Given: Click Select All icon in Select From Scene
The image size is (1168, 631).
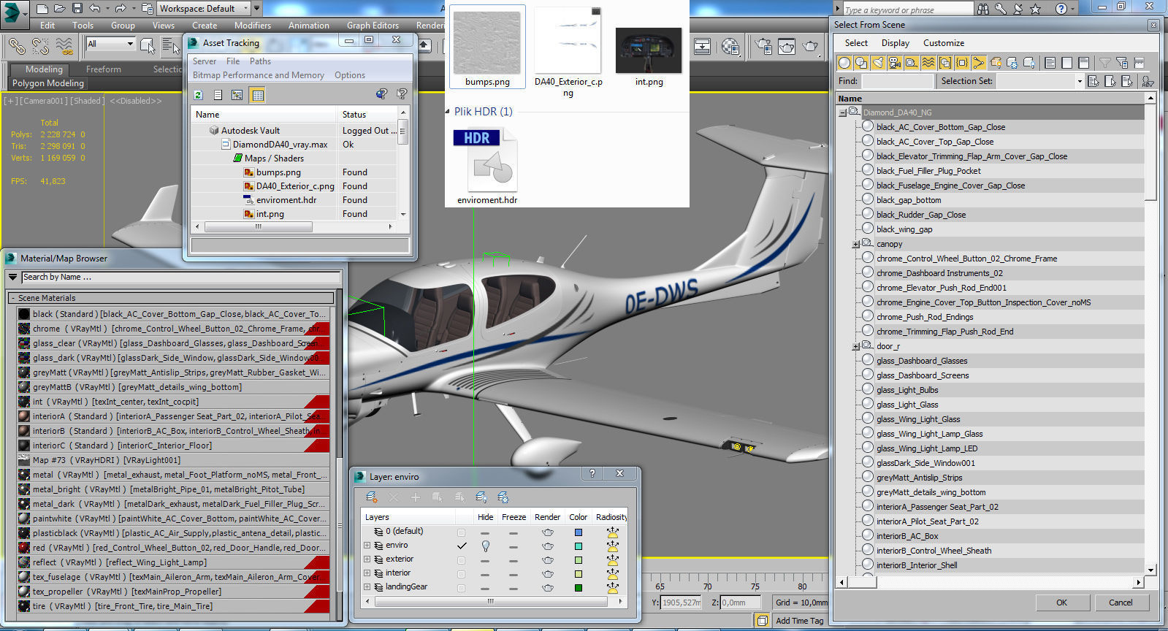Looking at the screenshot, I should [x=1050, y=63].
